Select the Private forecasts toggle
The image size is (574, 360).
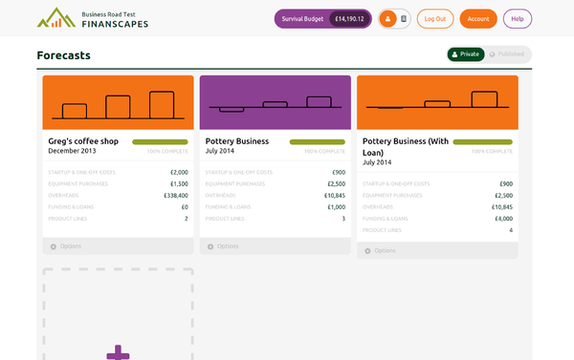pyautogui.click(x=466, y=54)
